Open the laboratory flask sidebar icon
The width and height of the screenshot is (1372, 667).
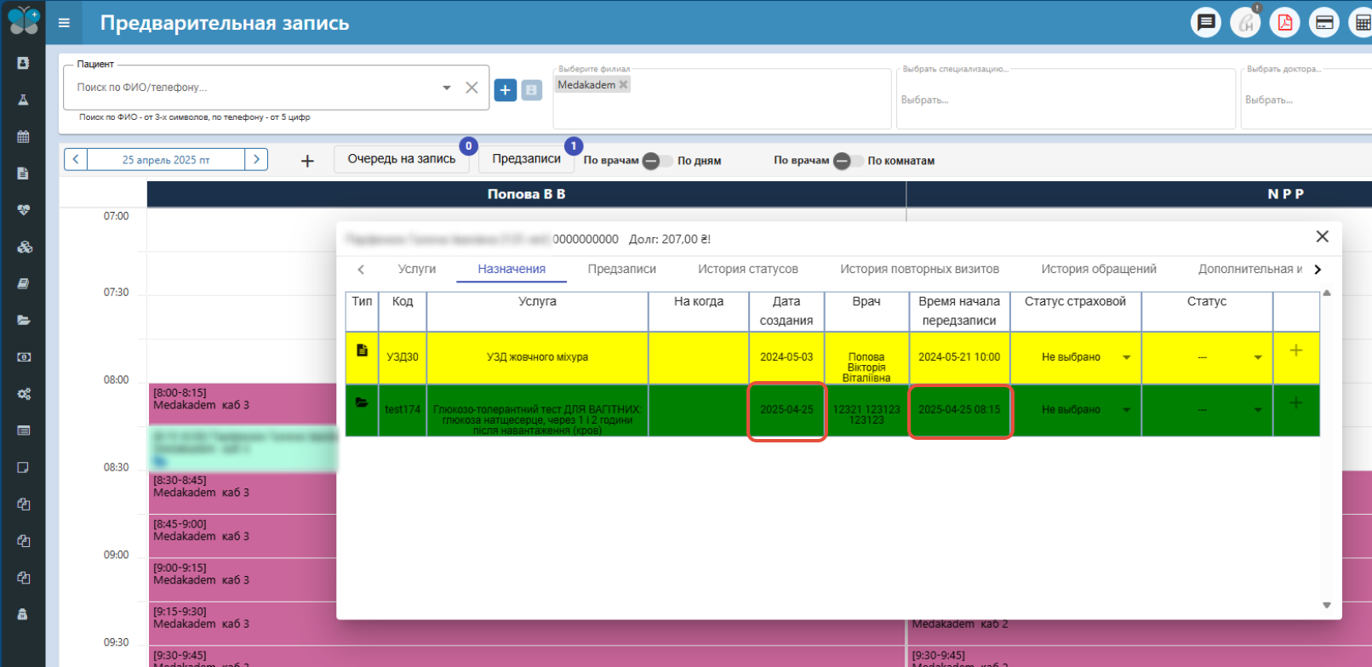coord(23,100)
